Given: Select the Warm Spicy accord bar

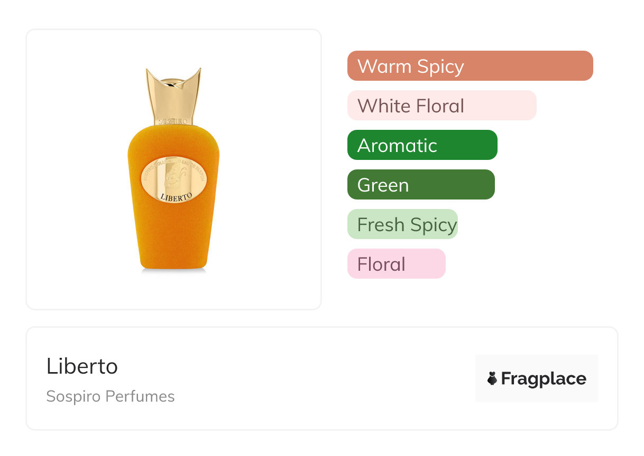Looking at the screenshot, I should 470,66.
